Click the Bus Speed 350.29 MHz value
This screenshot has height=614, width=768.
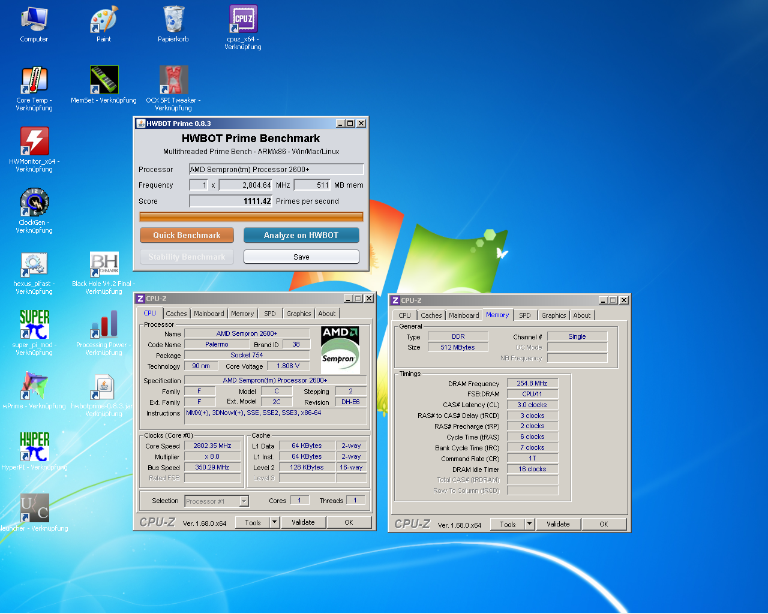pos(212,467)
